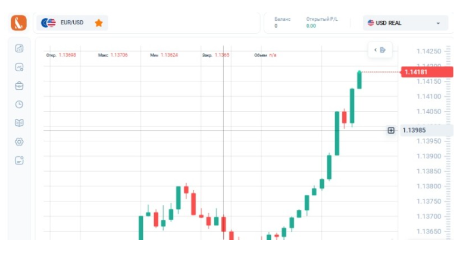Open the briefcase portfolio icon
Screen dimensions: 469x253
(19, 86)
